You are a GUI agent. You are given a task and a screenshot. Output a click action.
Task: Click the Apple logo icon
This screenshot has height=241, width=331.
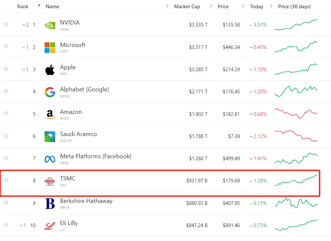tap(50, 70)
